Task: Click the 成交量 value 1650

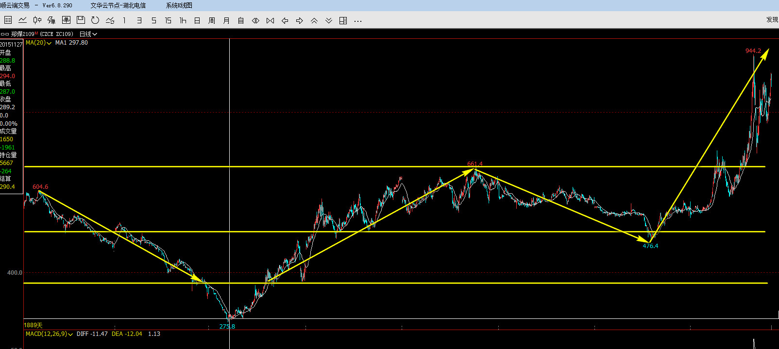Action: click(6, 139)
